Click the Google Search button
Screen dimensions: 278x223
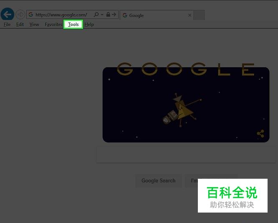(158, 180)
